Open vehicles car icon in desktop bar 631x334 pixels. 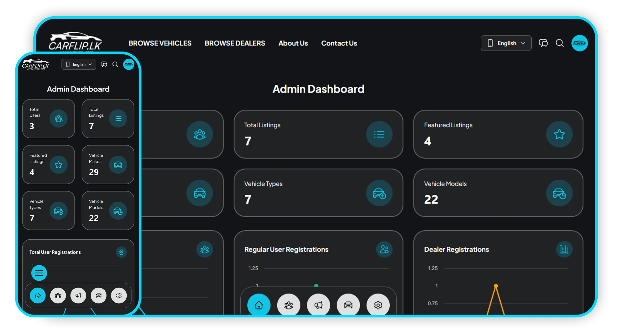(348, 305)
